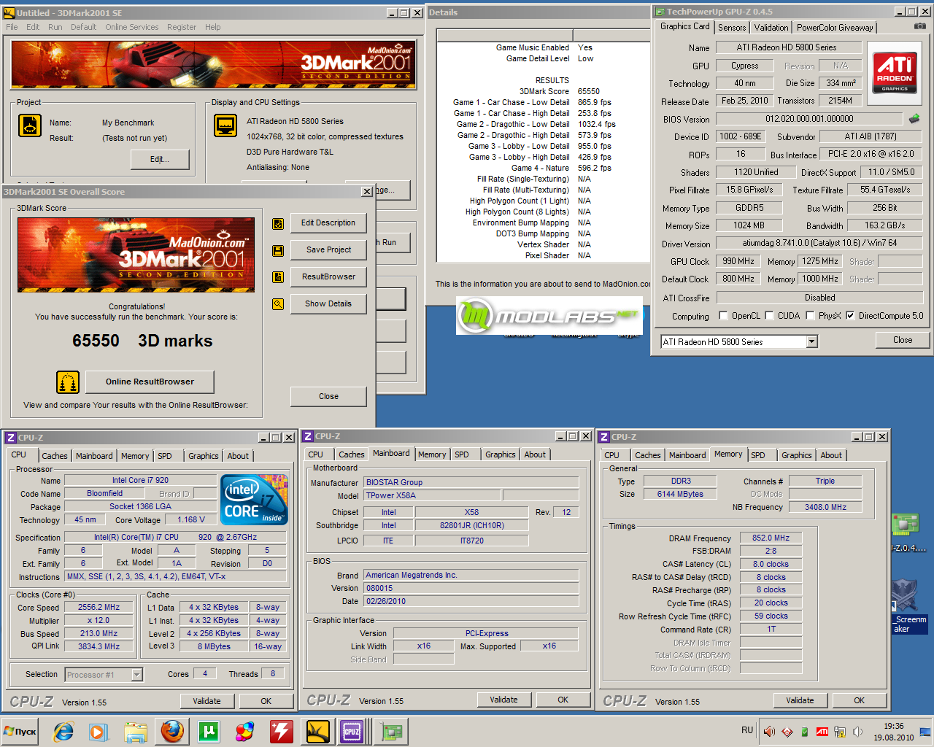Click the Intel Core i7 logo in CPU-Z
Viewport: 934px width, 747px height.
coord(254,500)
